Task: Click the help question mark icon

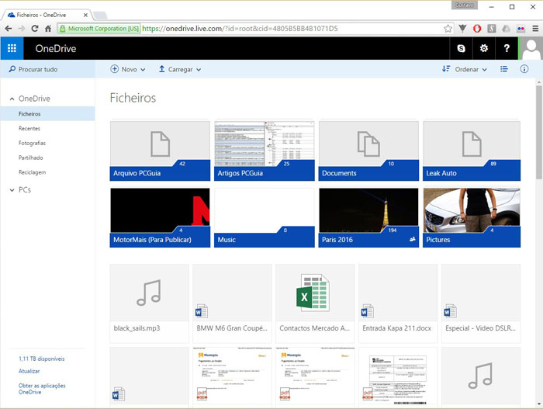Action: [507, 48]
